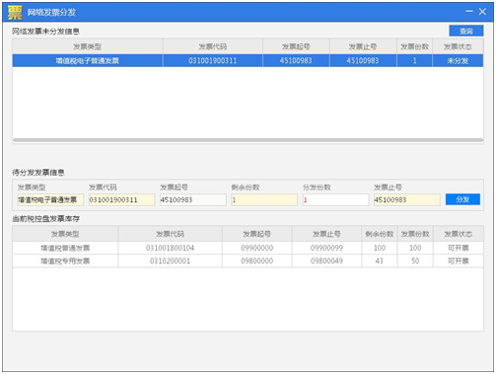The width and height of the screenshot is (496, 374).
Task: Click 发票份数 header in top table
Action: (414, 46)
